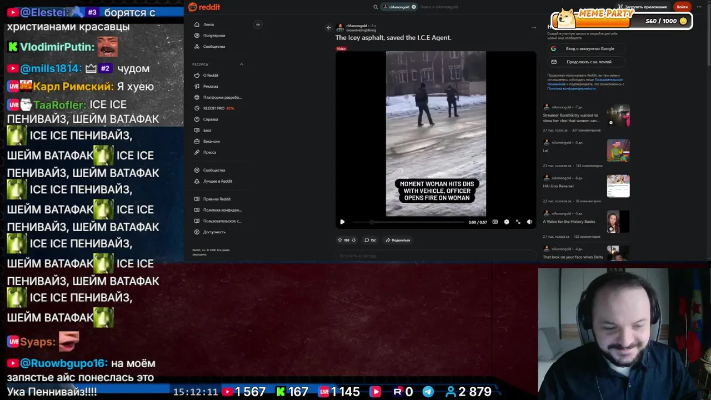Open Блог in sidebar
Viewport: 711px width, 400px height.
pos(207,130)
